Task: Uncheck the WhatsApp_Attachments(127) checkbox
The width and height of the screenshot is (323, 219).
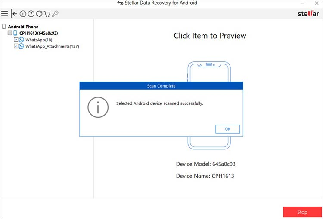Action: coord(16,46)
